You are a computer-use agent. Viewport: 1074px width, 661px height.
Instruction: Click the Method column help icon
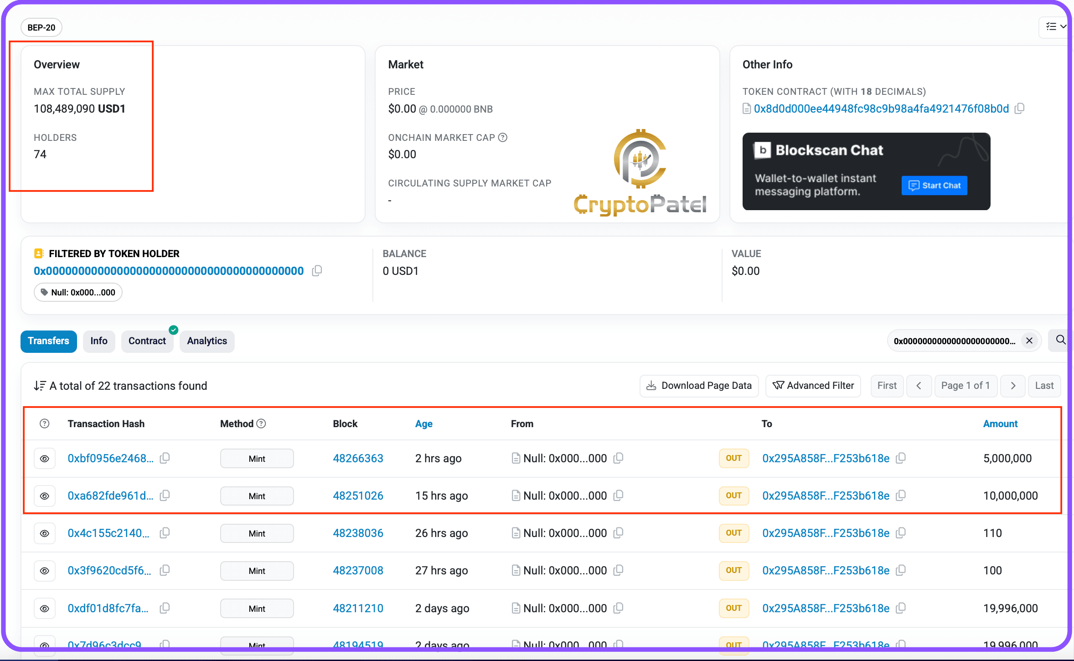point(261,423)
